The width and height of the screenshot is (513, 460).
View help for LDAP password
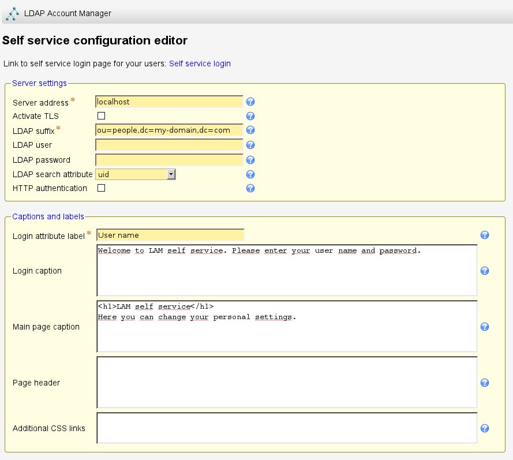250,160
